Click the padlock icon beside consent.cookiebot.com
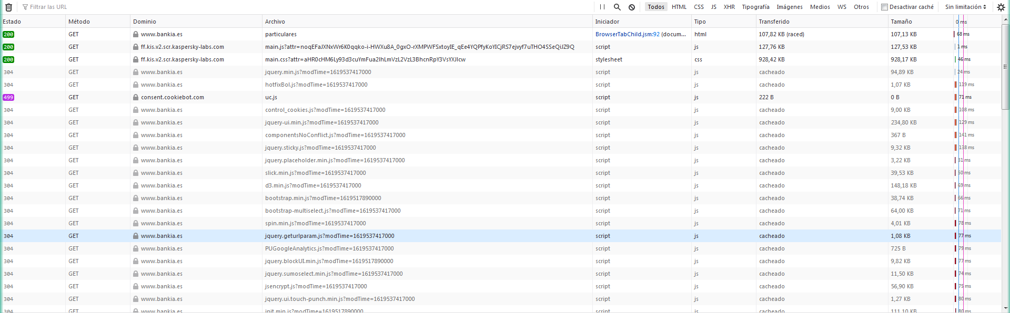1010x313 pixels. click(136, 98)
